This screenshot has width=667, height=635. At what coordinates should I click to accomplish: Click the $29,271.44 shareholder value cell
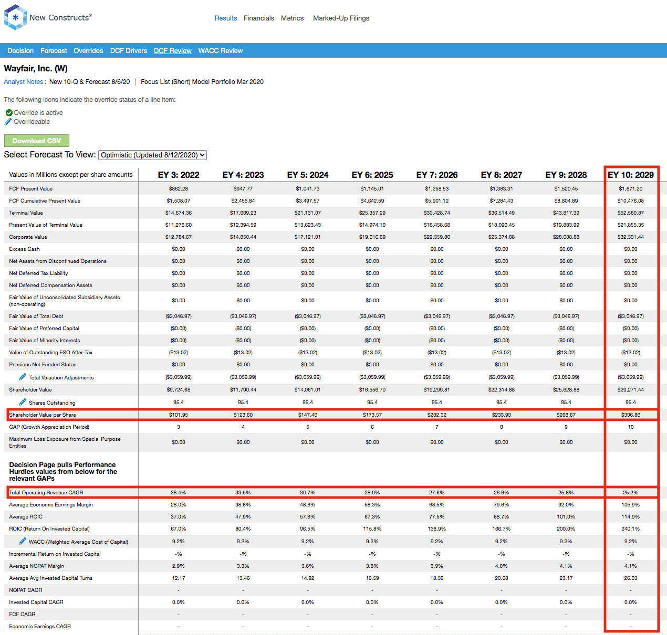coord(631,389)
